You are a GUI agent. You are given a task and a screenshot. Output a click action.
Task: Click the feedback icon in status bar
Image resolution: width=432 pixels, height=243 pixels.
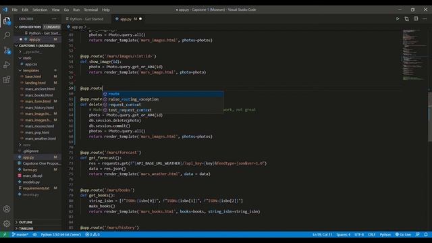click(417, 234)
